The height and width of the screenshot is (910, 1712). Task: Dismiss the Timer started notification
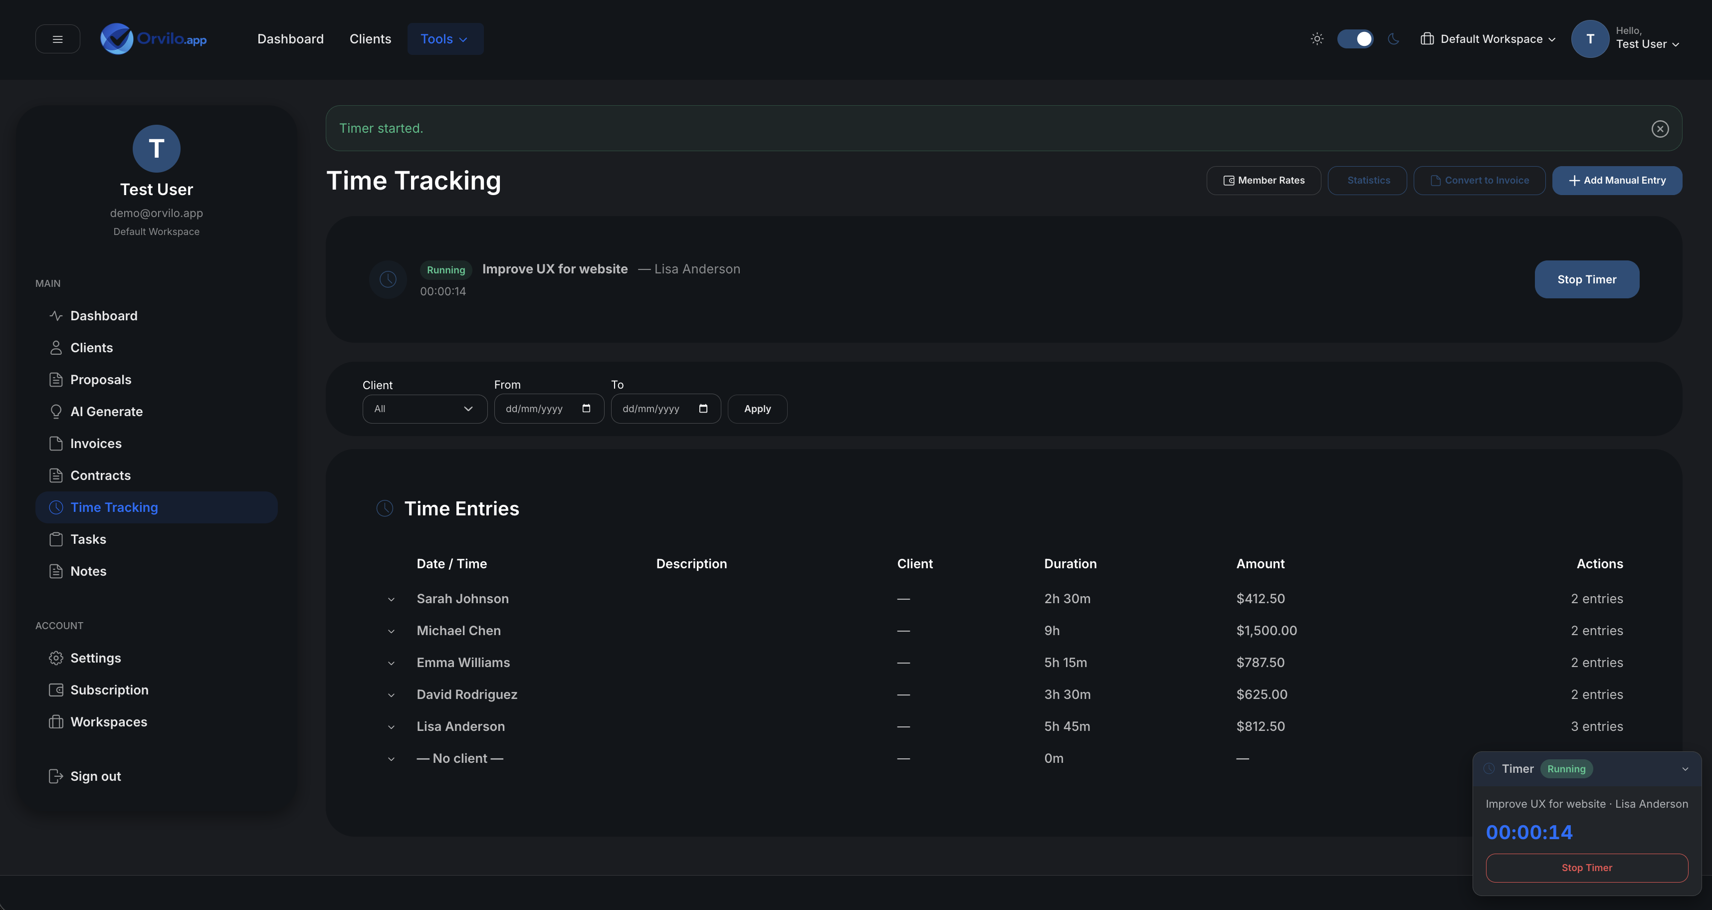tap(1660, 128)
